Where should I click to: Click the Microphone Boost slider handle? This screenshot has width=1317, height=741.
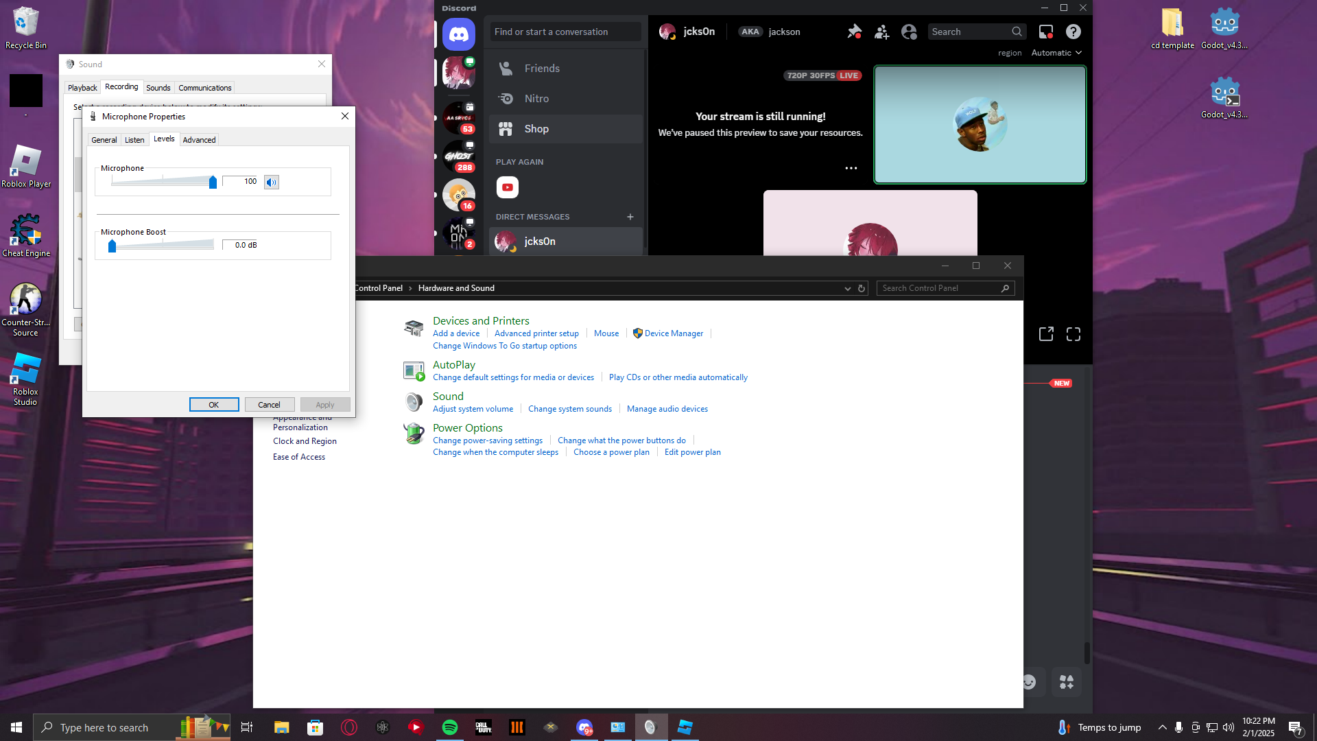(112, 246)
